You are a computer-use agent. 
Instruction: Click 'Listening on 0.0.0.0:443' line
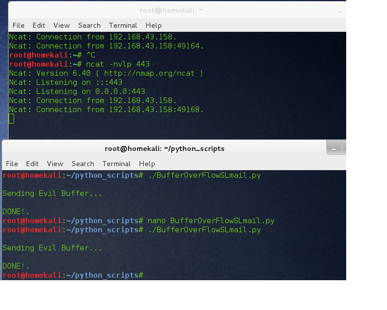77,91
